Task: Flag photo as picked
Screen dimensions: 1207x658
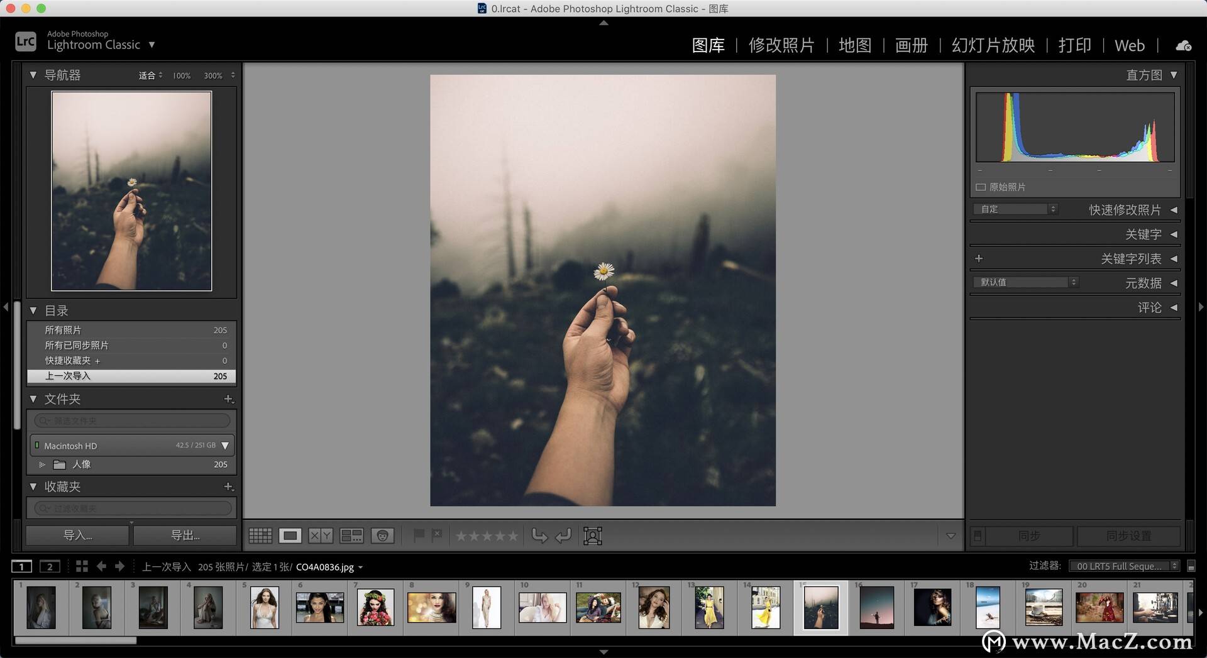Action: click(x=419, y=535)
